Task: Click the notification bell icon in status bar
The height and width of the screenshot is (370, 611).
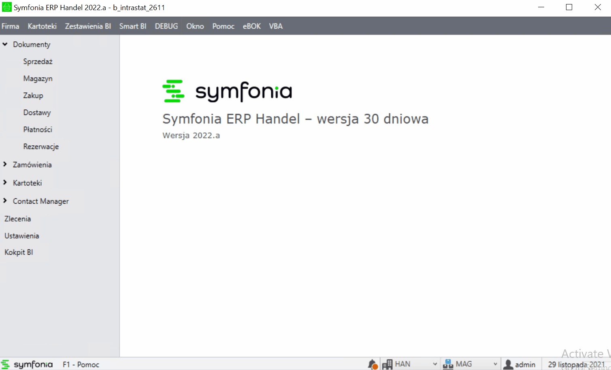Action: tap(373, 364)
